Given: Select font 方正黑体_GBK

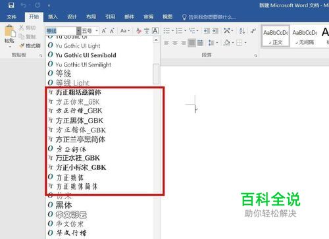Looking at the screenshot, I should pyautogui.click(x=100, y=120).
